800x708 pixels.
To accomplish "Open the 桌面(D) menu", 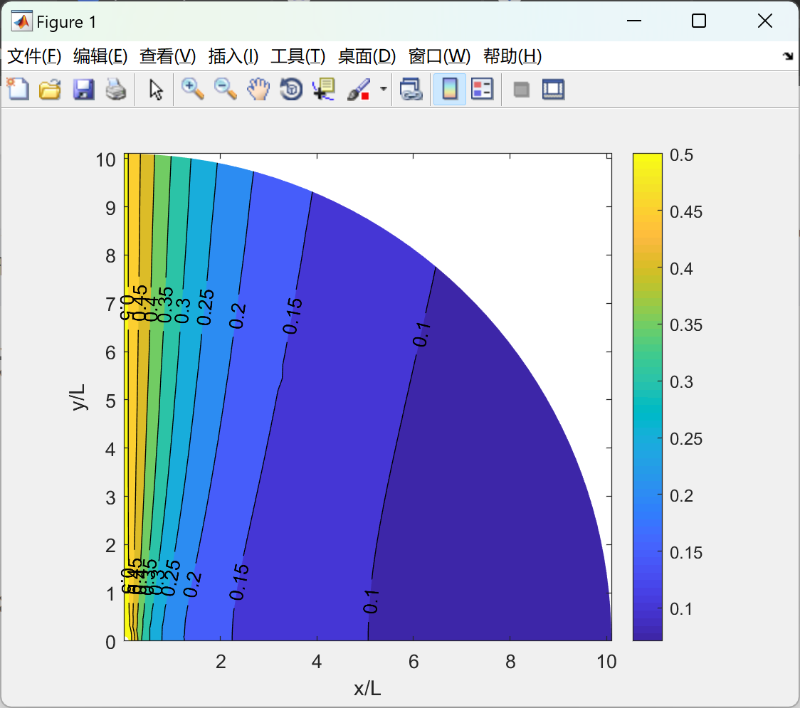I will pos(367,56).
